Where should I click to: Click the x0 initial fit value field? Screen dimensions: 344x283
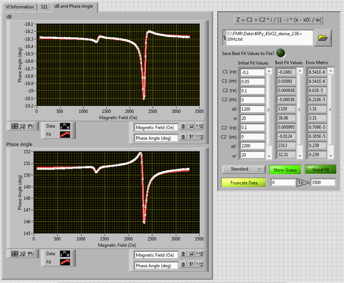[x=252, y=109]
